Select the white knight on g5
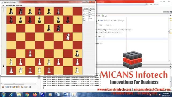Image resolution: width=172 pixels, height=97 pixels. coord(68,37)
